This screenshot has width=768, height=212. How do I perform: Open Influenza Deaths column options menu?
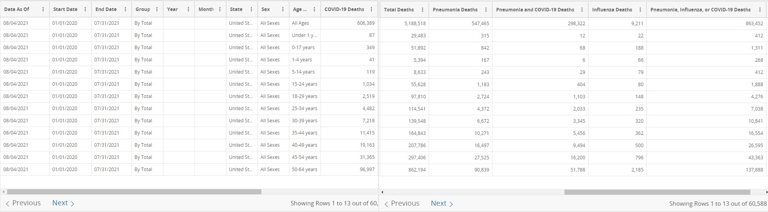click(x=640, y=10)
